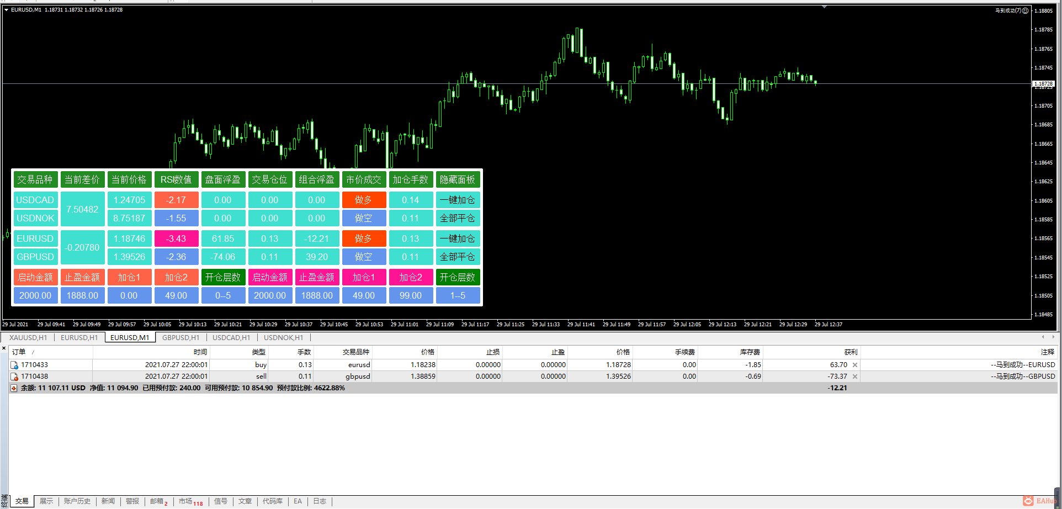Click the orange 启动金额 label
The width and height of the screenshot is (1062, 509).
35,277
